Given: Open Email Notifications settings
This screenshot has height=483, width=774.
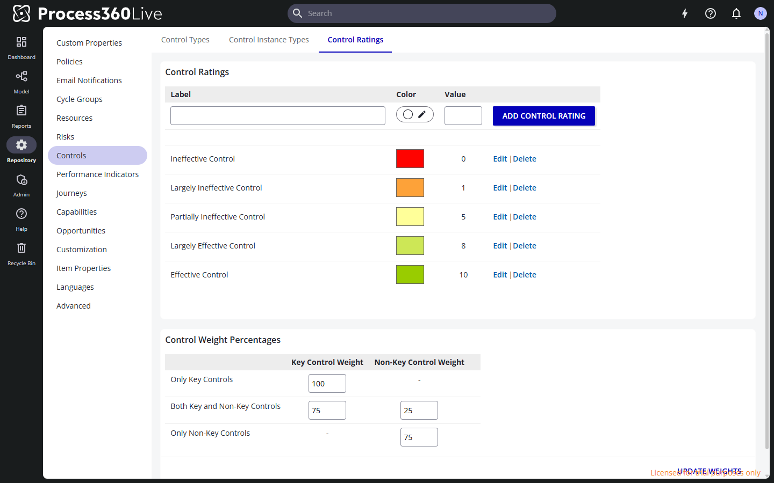Looking at the screenshot, I should pyautogui.click(x=89, y=80).
